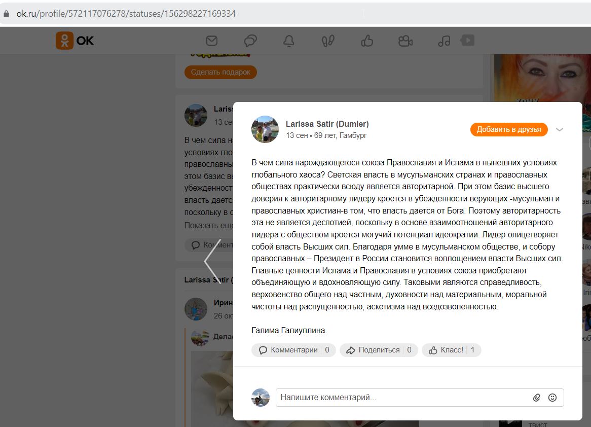Click Добавить в друзья button
The width and height of the screenshot is (591, 427).
coord(509,129)
